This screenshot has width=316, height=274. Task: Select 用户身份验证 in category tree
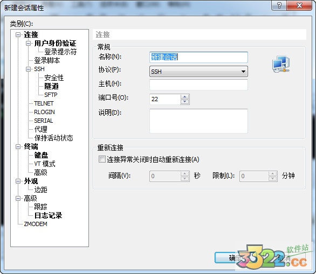pyautogui.click(x=55, y=43)
